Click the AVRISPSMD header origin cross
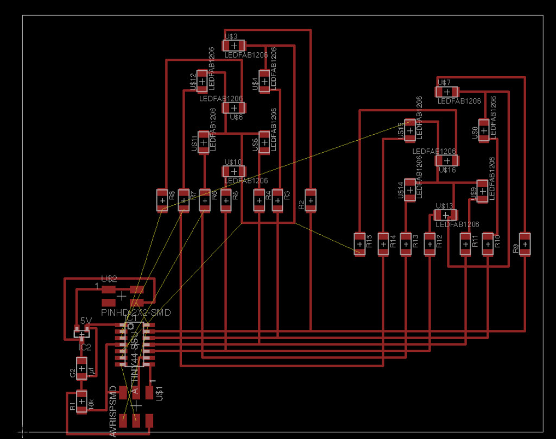This screenshot has width=556, height=439. [x=136, y=405]
